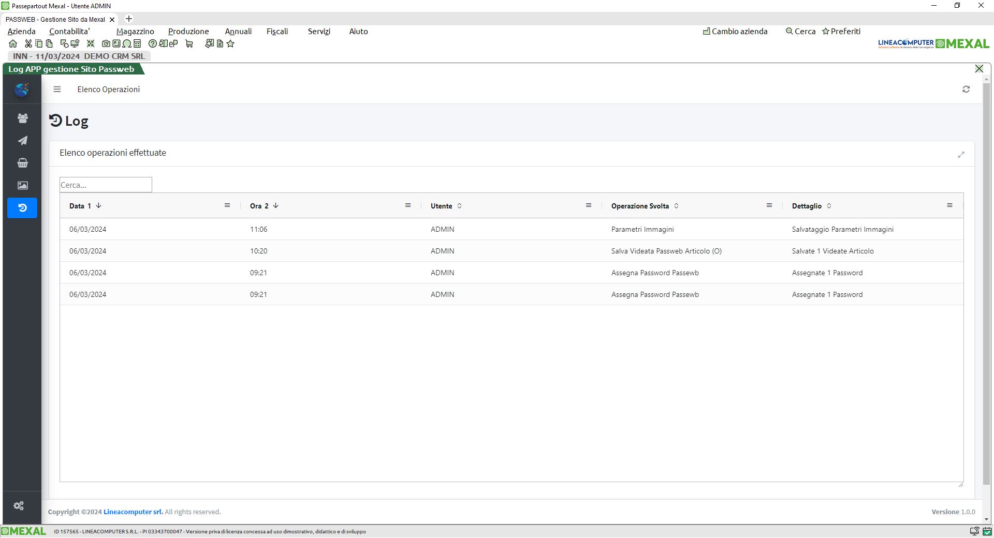Open settings gears in sidebar bottom
This screenshot has height=538, width=994.
pos(19,506)
